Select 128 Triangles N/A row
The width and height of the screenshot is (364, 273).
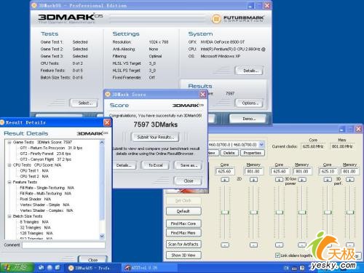pos(36,233)
